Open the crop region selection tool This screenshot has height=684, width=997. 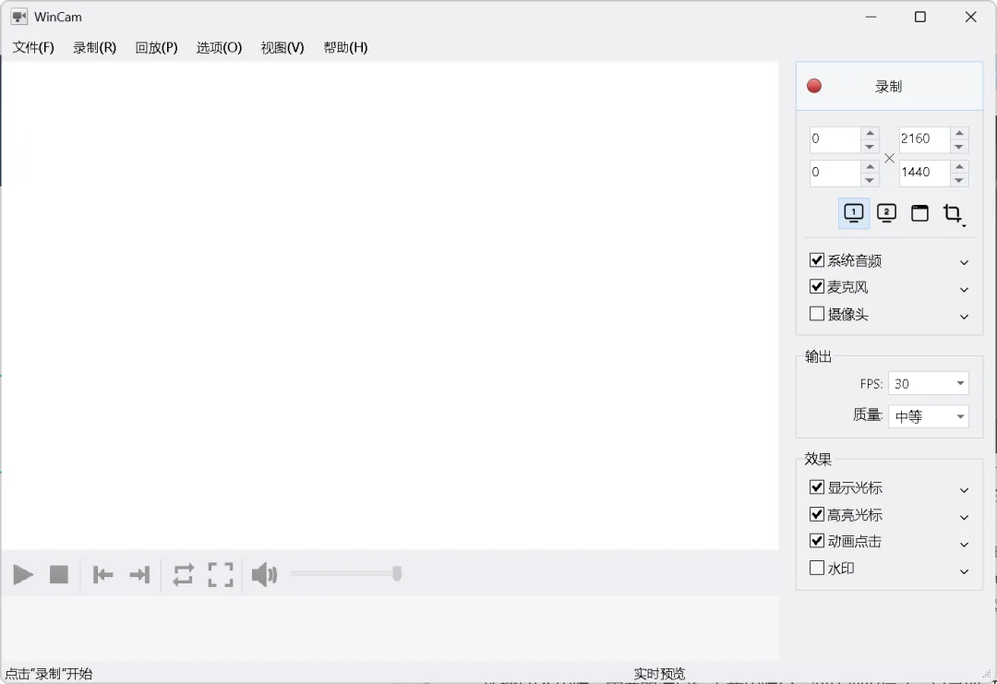pyautogui.click(x=953, y=213)
